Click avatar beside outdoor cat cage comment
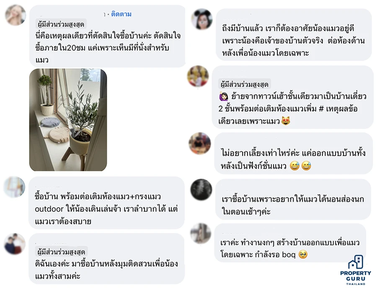Image resolution: width=377 pixels, height=290 pixels. pos(14,187)
